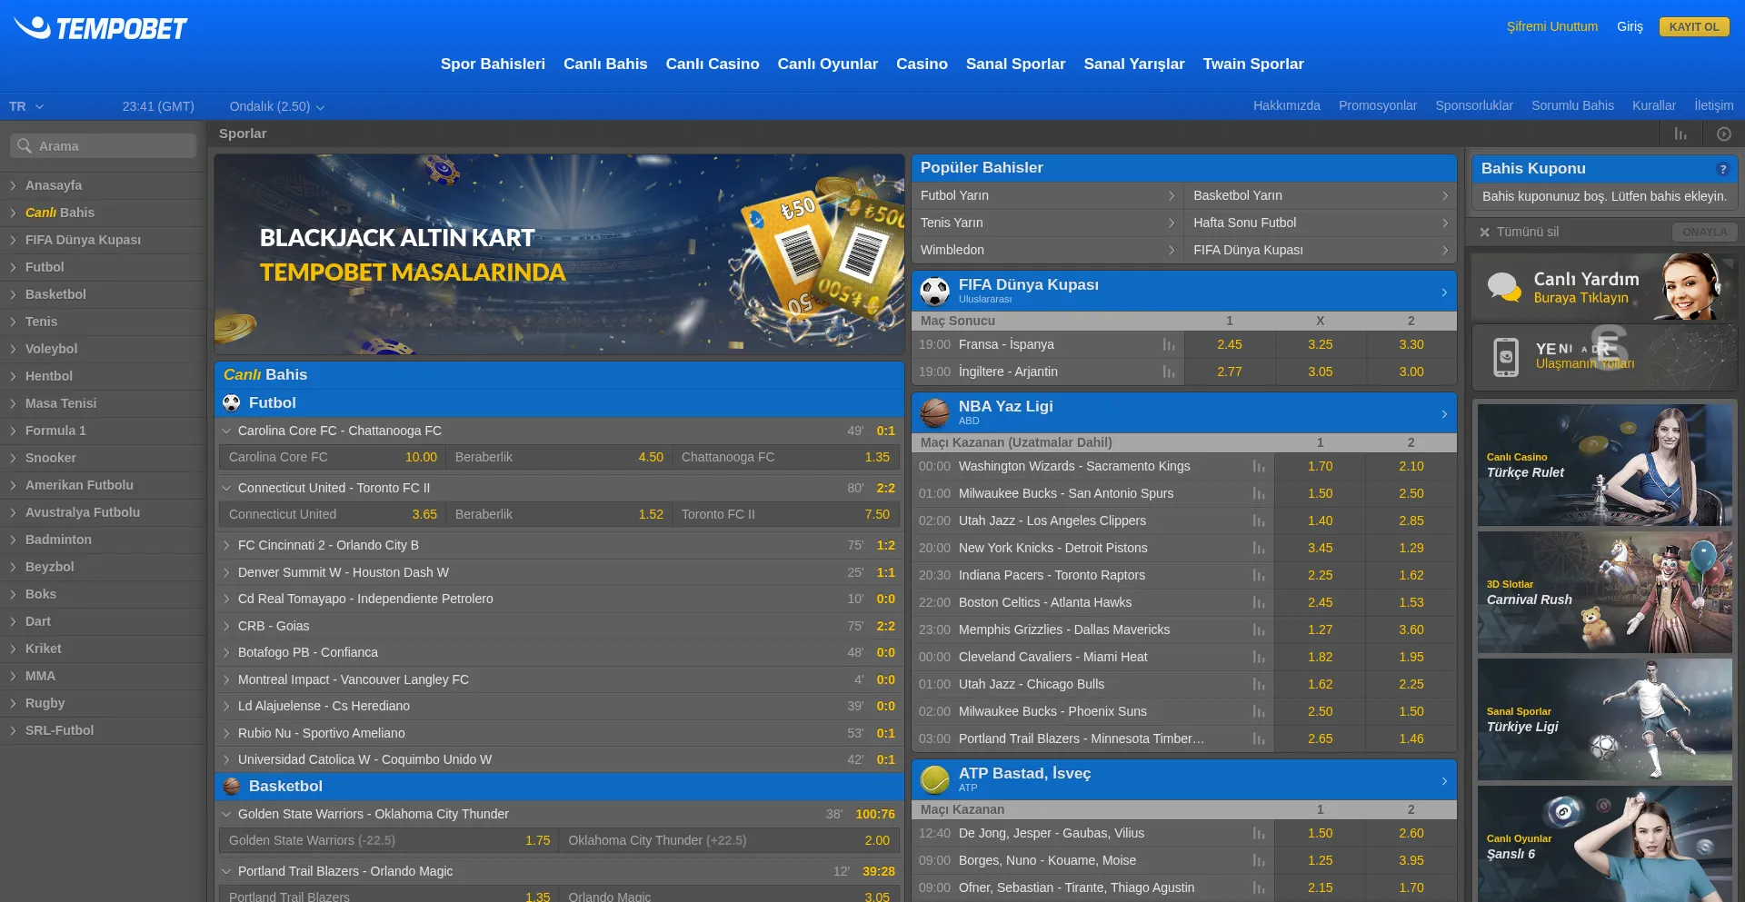This screenshot has width=1745, height=902.
Task: Expand the FIFA Dünya Kupası section arrow
Action: [x=1444, y=292]
